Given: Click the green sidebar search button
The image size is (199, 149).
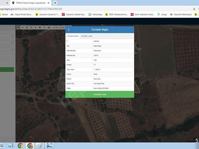Looking at the screenshot, I should 7,70.
